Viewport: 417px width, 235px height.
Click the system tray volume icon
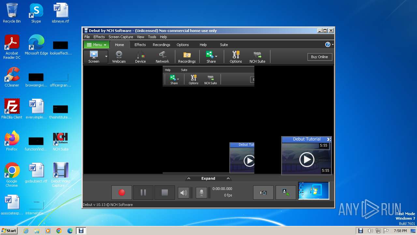point(370,231)
